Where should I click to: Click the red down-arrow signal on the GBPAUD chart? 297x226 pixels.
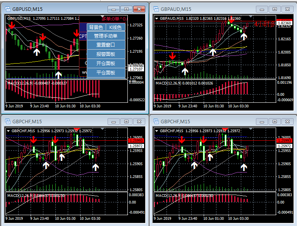click(x=172, y=56)
